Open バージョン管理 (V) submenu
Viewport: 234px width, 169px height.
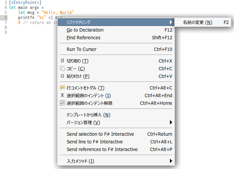coord(116,122)
